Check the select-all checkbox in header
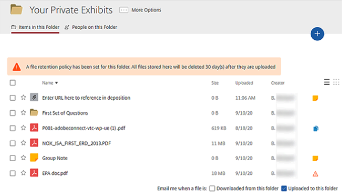343x195 pixels. pyautogui.click(x=13, y=83)
